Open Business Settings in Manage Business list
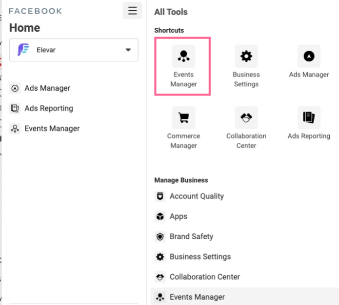The width and height of the screenshot is (339, 305). click(x=200, y=257)
